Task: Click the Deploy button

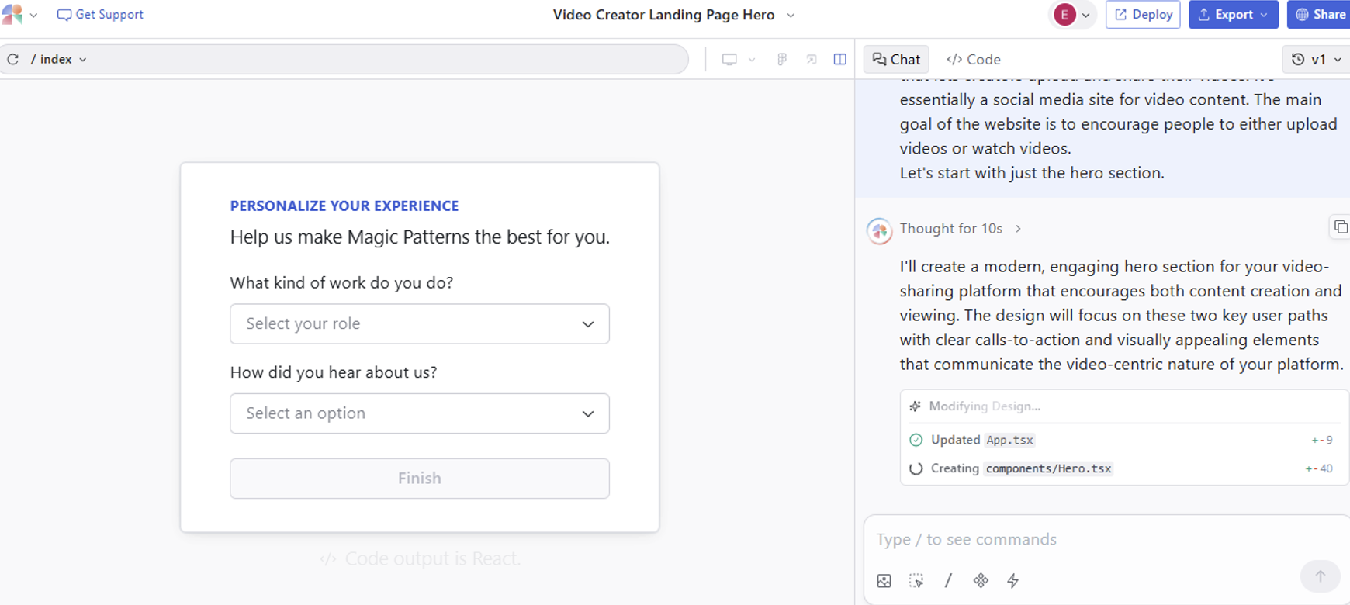Action: pyautogui.click(x=1143, y=15)
